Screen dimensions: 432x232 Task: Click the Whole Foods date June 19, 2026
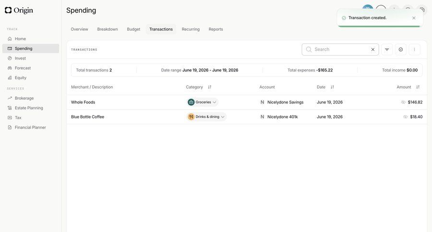(329, 102)
